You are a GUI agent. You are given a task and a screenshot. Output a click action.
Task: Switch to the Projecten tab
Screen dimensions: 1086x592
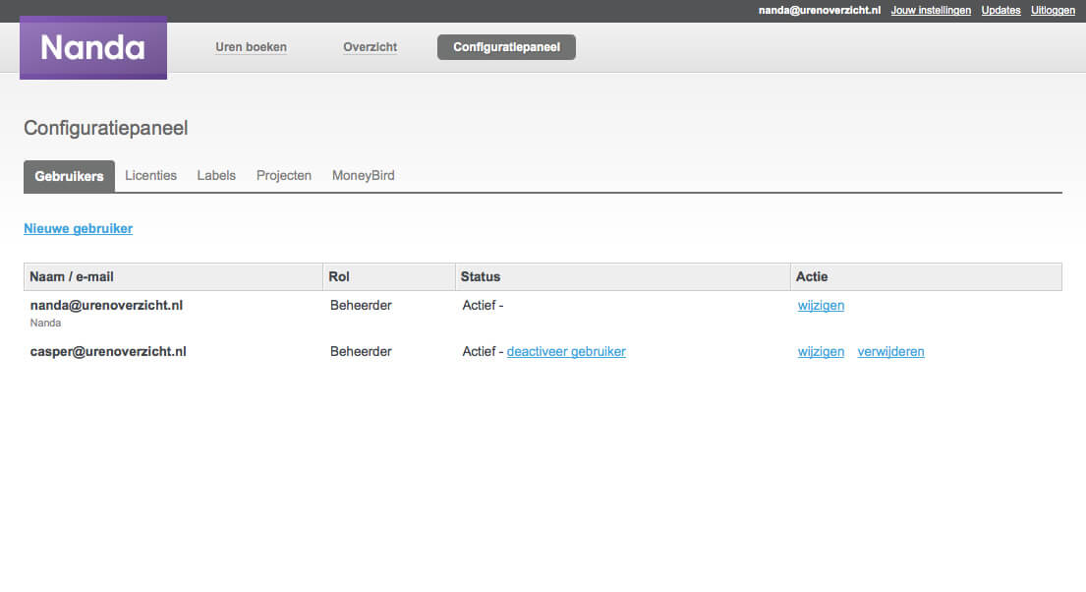(284, 175)
